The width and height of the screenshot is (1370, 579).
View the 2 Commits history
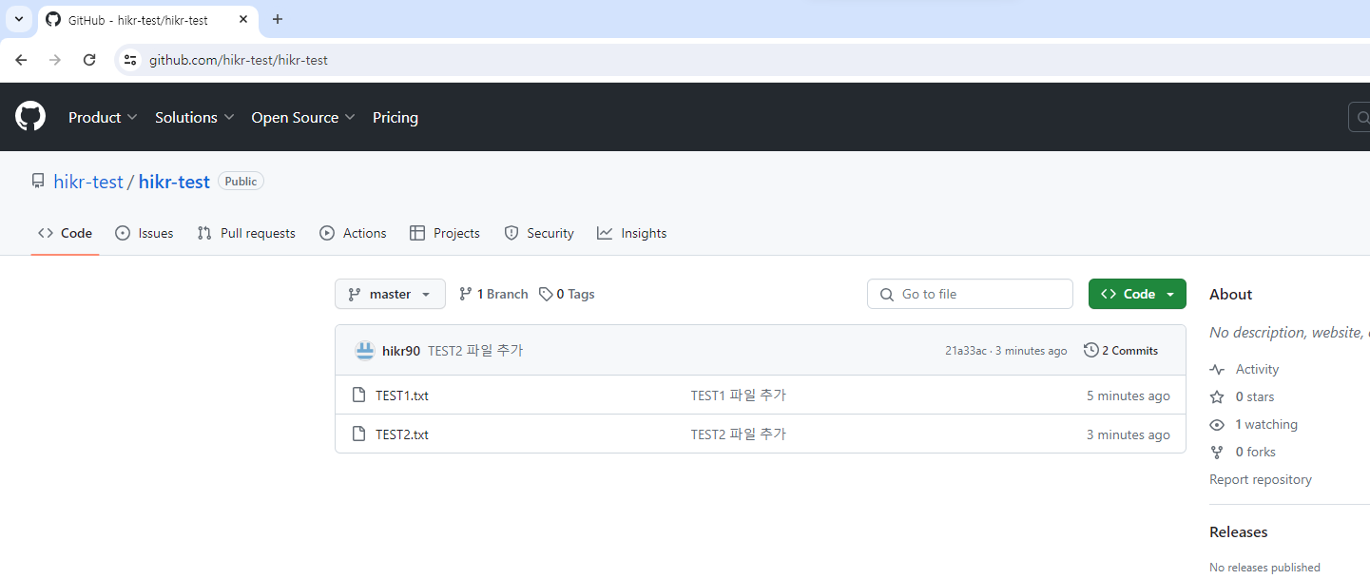coord(1121,351)
